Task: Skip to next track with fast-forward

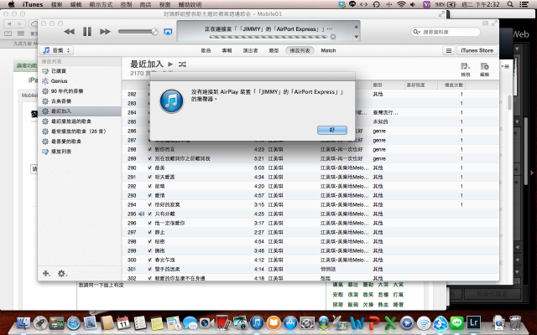Action: [105, 32]
